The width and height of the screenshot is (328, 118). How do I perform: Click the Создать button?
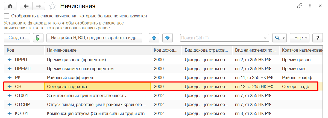(x=17, y=38)
